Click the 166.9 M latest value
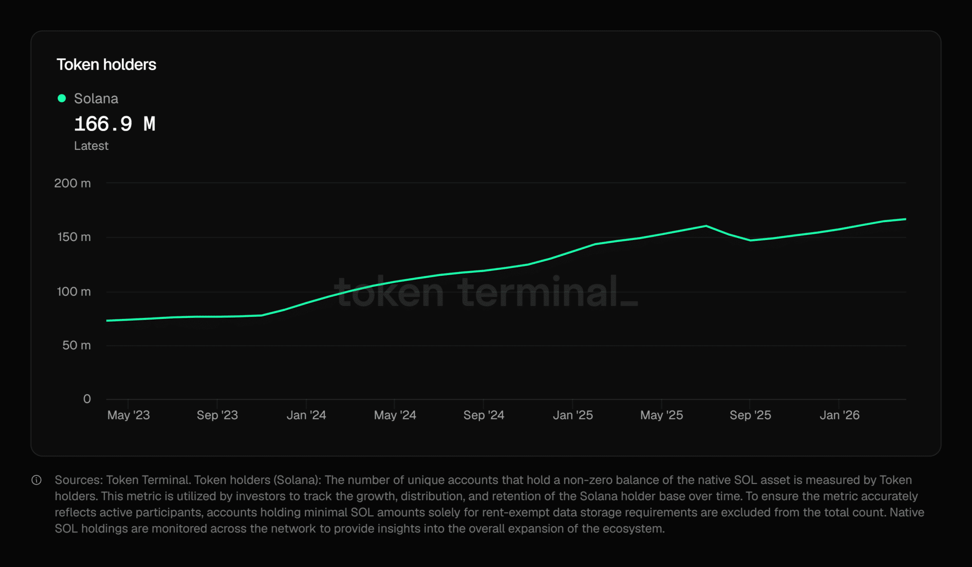The height and width of the screenshot is (567, 972). 115,124
